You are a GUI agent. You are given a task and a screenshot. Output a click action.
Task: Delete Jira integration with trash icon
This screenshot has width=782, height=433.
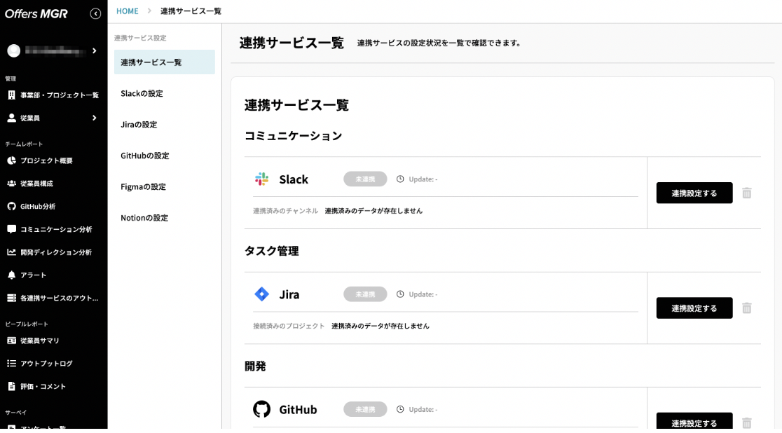pyautogui.click(x=746, y=308)
